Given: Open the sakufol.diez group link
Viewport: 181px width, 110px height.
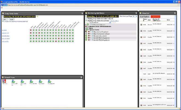Looking at the screenshot, I should (5, 36).
